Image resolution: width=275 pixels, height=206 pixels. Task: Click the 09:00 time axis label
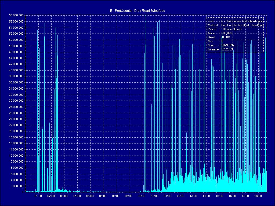(142, 196)
